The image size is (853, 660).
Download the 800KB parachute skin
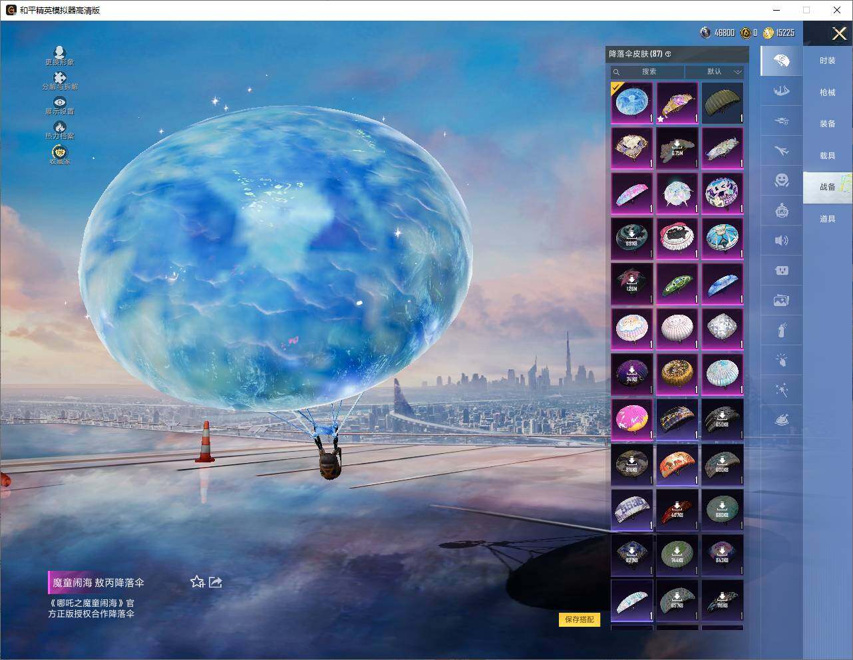tap(723, 465)
